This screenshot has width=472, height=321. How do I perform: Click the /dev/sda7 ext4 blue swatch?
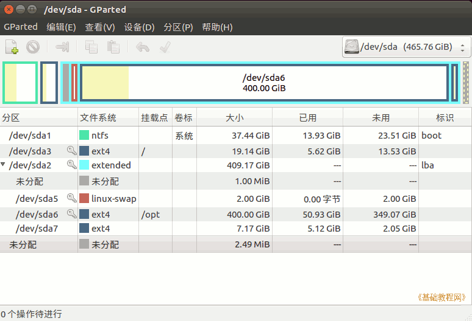[x=84, y=228]
